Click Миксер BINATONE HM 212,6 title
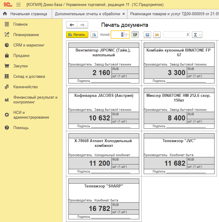The image size is (219, 222). tap(179, 98)
